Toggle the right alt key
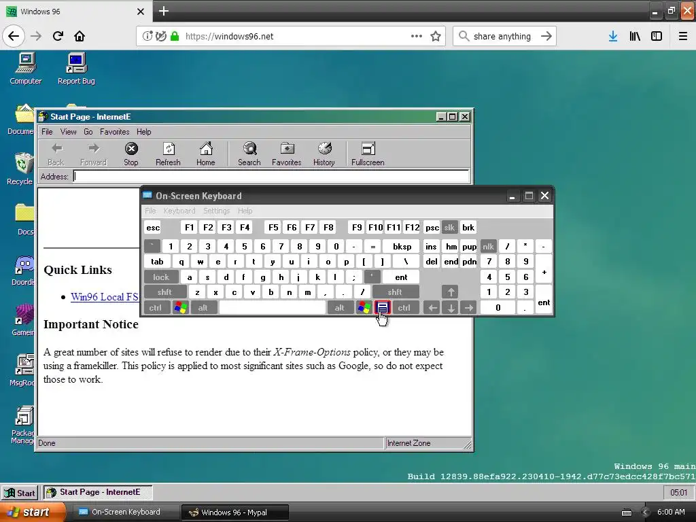The height and width of the screenshot is (522, 696). (x=340, y=308)
